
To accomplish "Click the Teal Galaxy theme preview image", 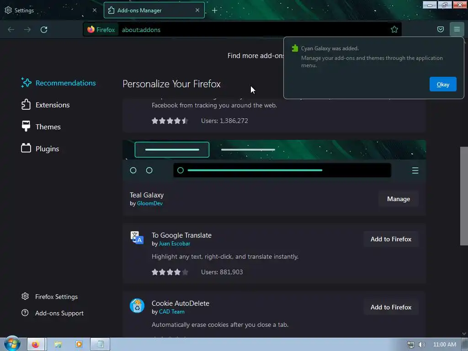I will coord(274,160).
